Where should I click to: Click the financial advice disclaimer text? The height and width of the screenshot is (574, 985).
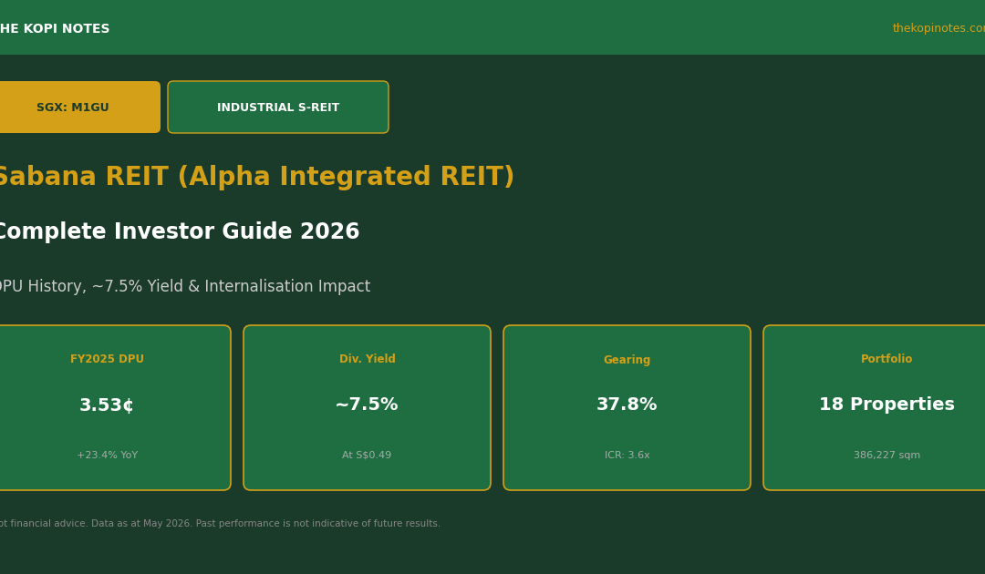coord(220,523)
